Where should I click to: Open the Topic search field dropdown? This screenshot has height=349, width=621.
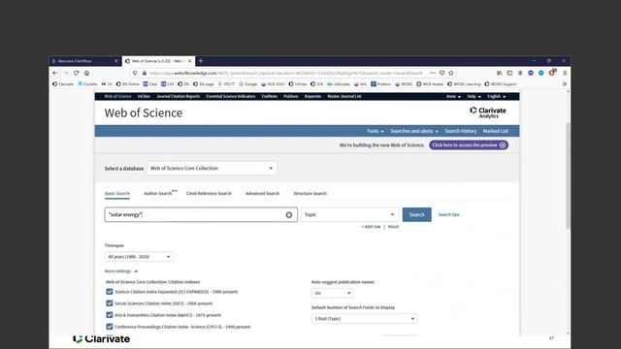[349, 214]
